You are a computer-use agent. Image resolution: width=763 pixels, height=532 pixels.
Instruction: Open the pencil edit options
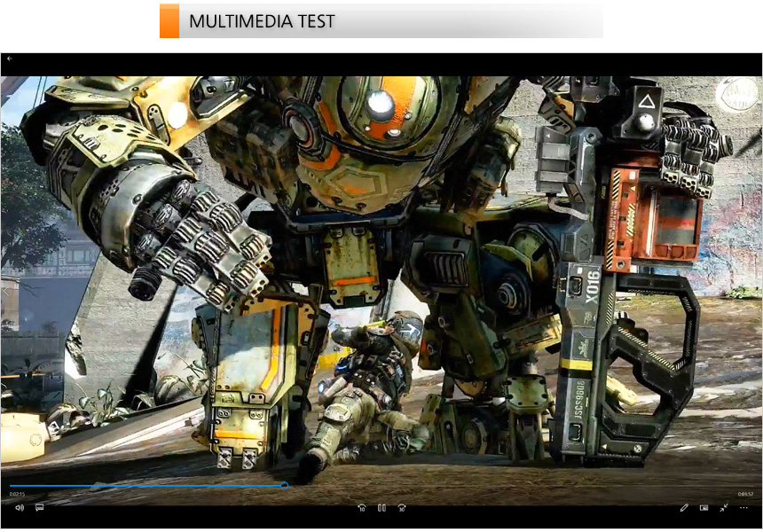pos(684,508)
